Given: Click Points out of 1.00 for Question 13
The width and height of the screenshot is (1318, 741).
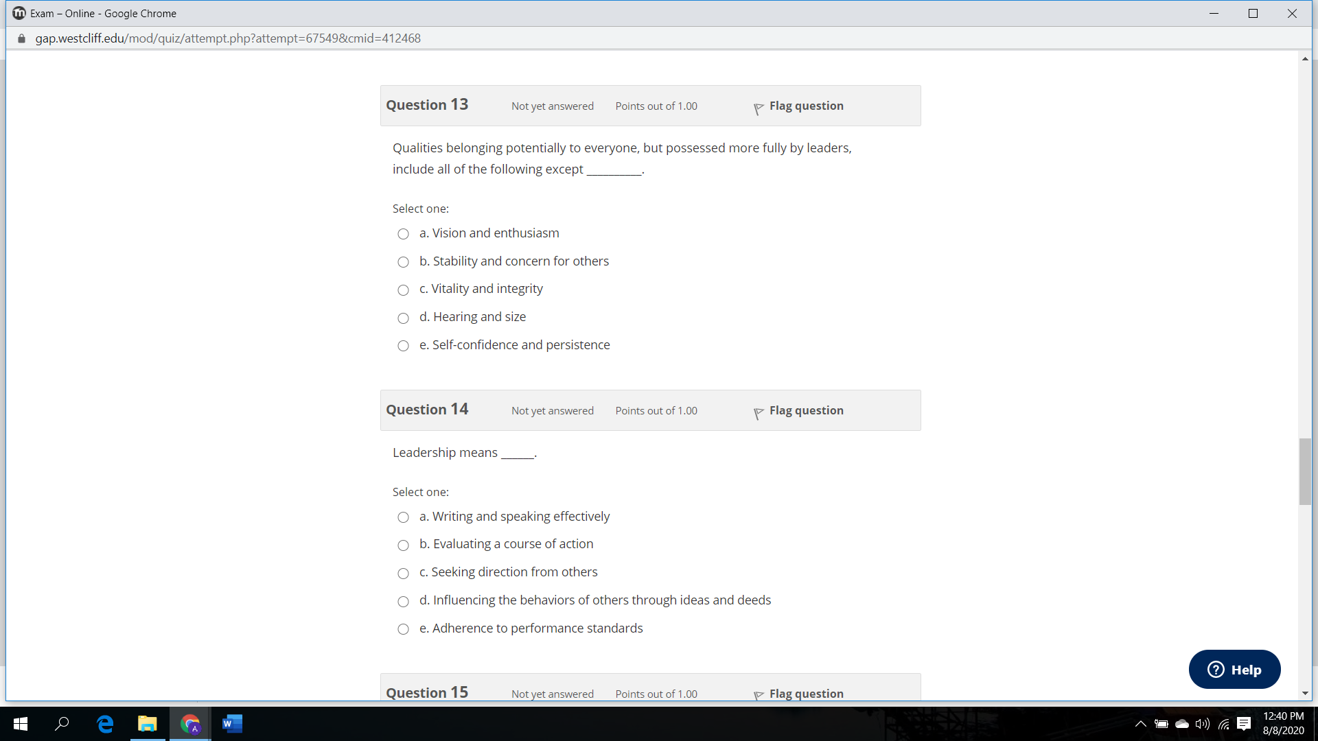Looking at the screenshot, I should (x=656, y=105).
